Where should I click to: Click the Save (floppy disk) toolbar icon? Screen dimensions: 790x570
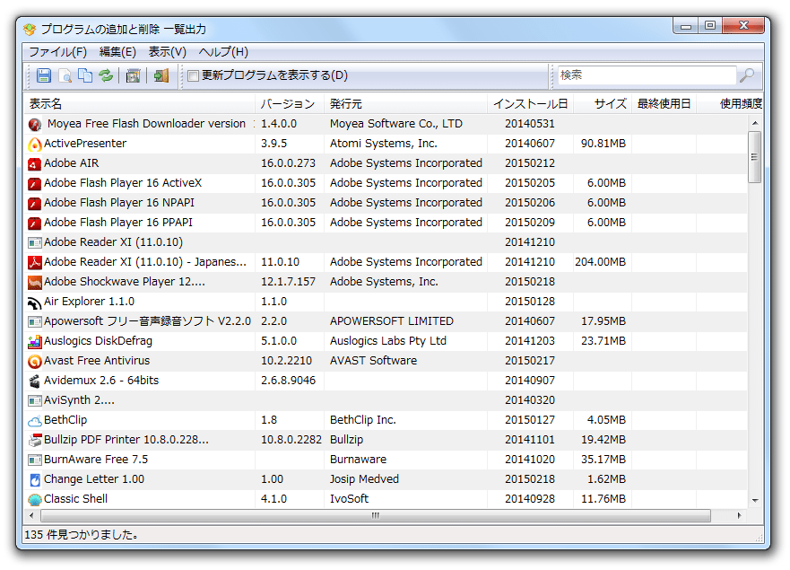pos(44,75)
